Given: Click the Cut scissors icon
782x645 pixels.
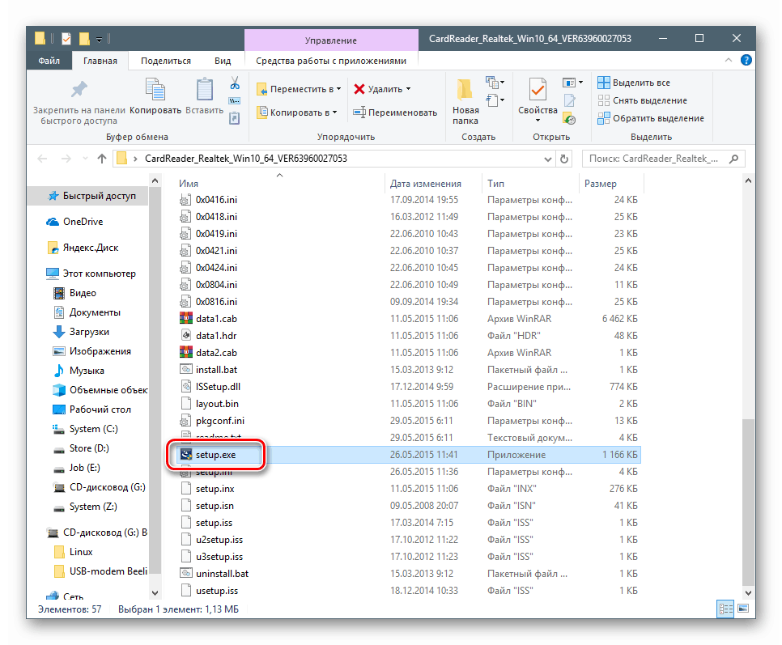Looking at the screenshot, I should click(235, 83).
